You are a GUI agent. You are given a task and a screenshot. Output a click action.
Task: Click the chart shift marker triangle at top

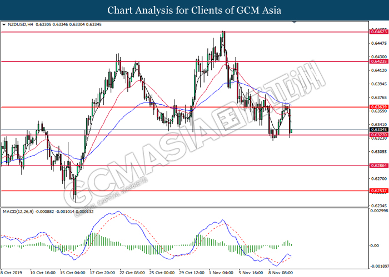295,22
